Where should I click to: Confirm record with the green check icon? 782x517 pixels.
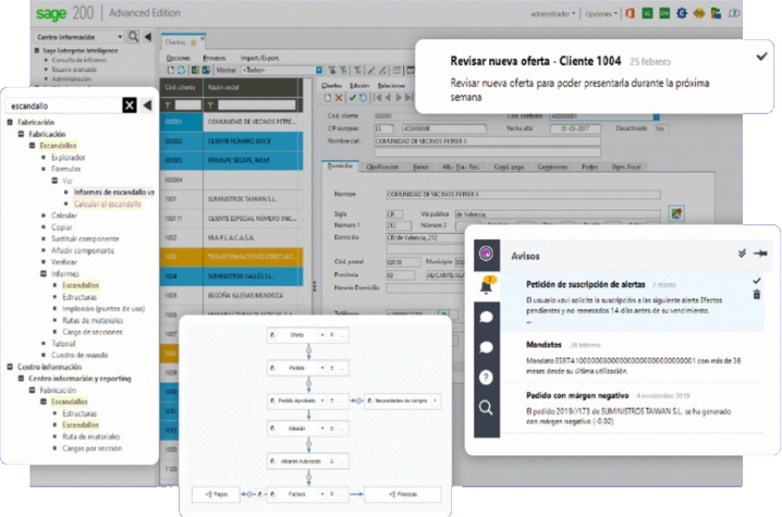(x=352, y=99)
